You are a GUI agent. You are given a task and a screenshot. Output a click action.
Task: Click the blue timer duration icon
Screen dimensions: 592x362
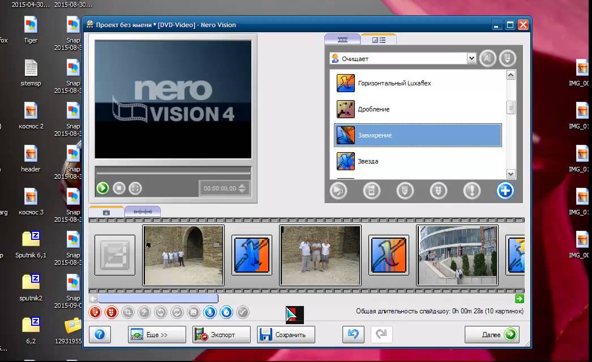226,312
